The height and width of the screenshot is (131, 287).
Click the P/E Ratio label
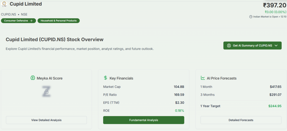point(110,95)
